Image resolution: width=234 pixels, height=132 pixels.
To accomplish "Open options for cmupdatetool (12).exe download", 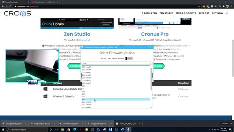I will click(26, 124).
